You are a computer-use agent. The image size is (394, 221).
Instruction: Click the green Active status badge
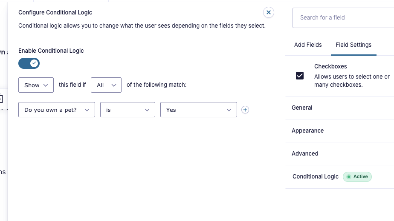coord(357,177)
